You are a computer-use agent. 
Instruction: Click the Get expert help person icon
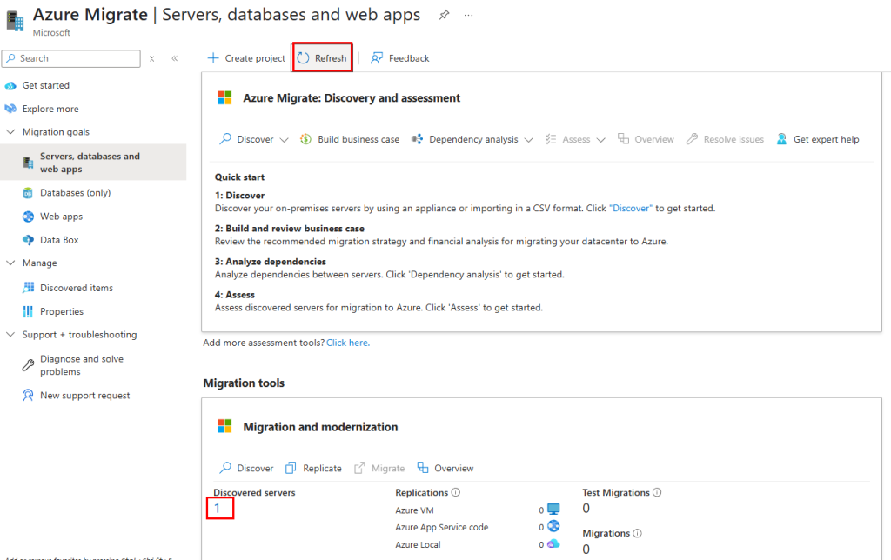[782, 139]
